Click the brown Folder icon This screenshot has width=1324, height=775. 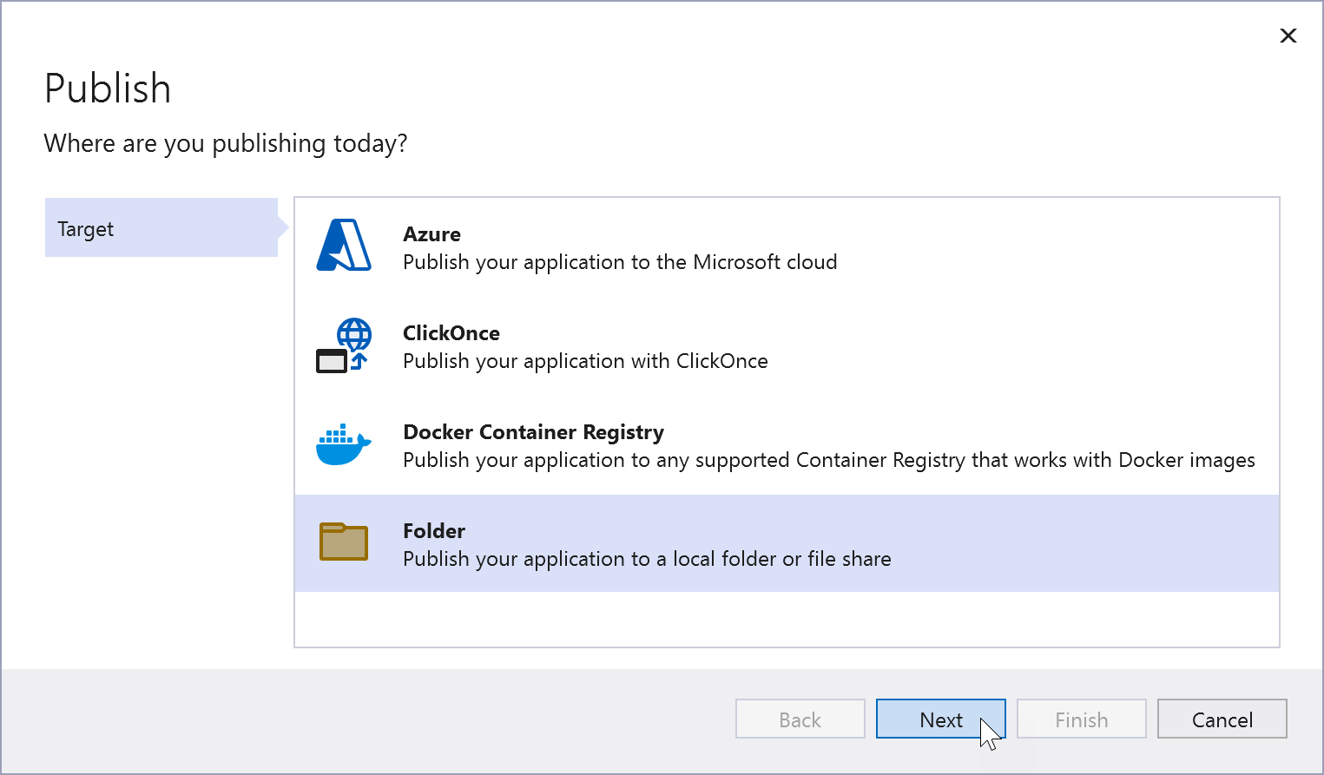(344, 542)
